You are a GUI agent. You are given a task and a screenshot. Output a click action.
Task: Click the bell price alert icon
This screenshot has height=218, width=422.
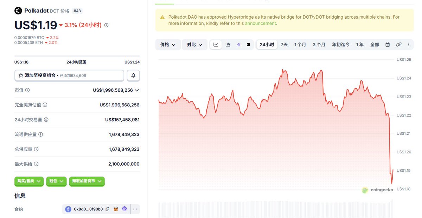coord(133,75)
